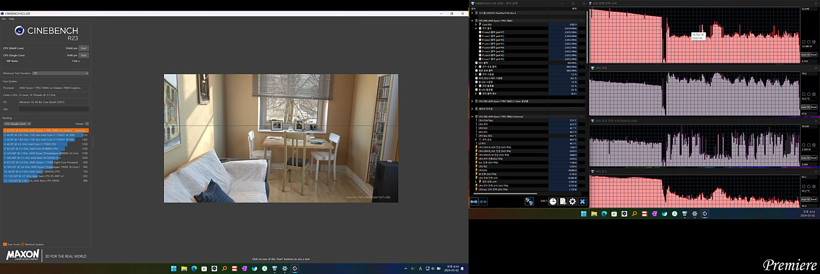The image size is (820, 274).
Task: Open orange magnifier app on left taskbar
Action: pos(224,268)
